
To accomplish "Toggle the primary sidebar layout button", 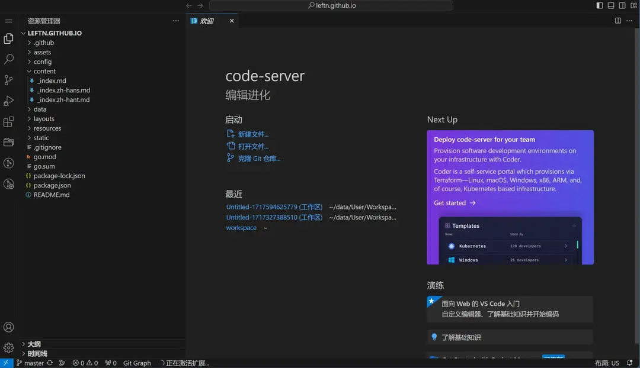I will pyautogui.click(x=600, y=5).
